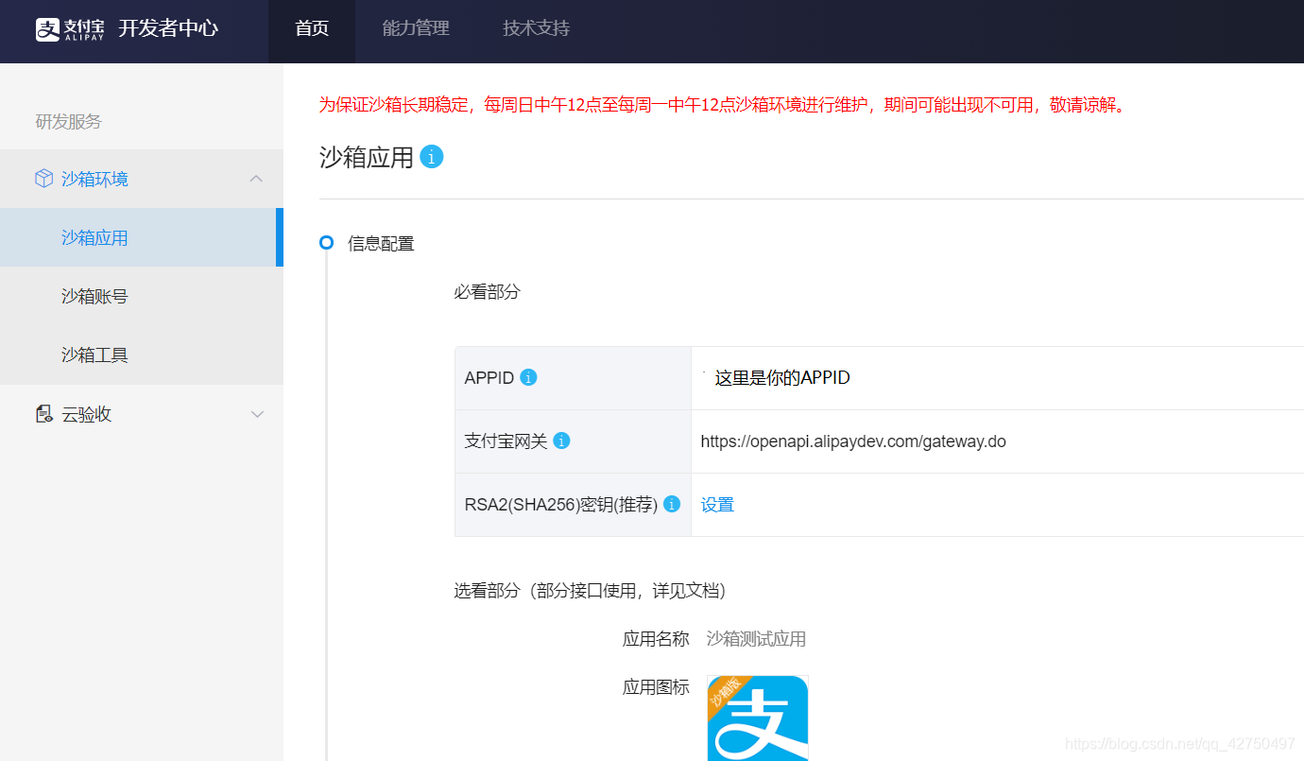Click the info icon next to RSA2(SHA256)密钥

[x=672, y=504]
